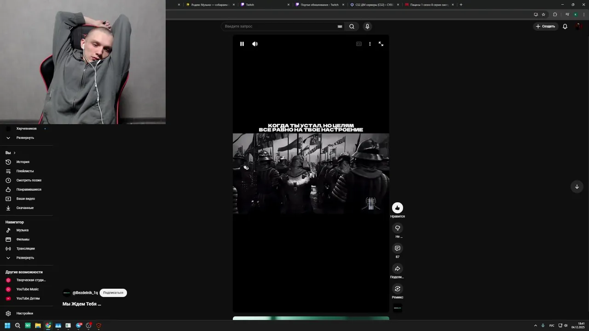Click the cast/install icon in the address bar
This screenshot has height=331, width=589.
coord(536,14)
